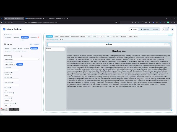Open Text Align left dropdown
The width and height of the screenshot is (177, 132).
(x=7, y=90)
